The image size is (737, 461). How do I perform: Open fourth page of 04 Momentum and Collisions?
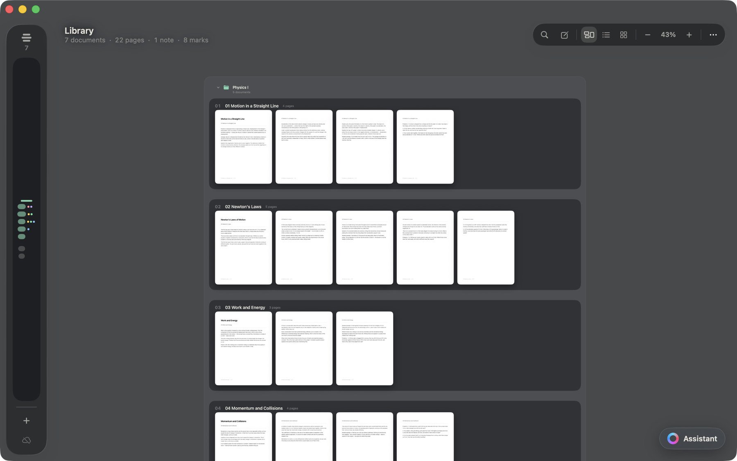tap(425, 436)
